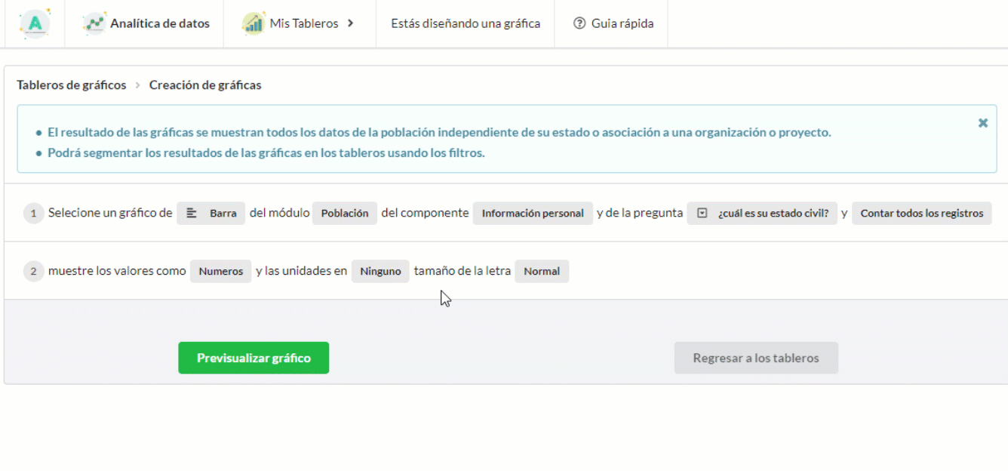Click the green A application logo
This screenshot has width=1008, height=471.
[x=35, y=23]
